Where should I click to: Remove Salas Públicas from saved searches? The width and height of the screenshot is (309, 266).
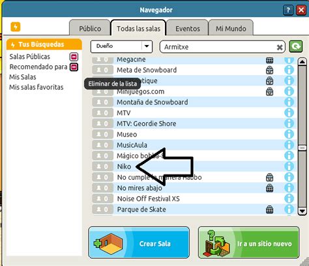pyautogui.click(x=74, y=57)
